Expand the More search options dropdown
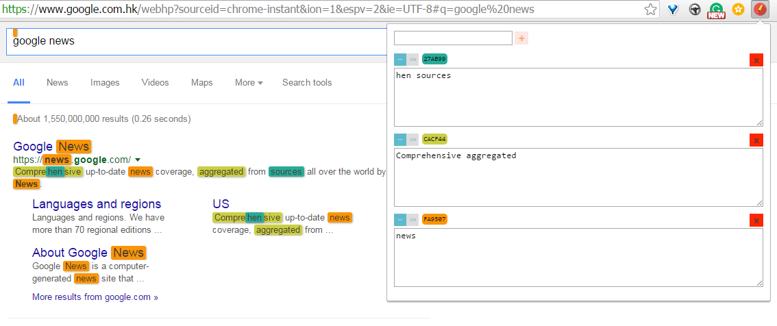 249,83
